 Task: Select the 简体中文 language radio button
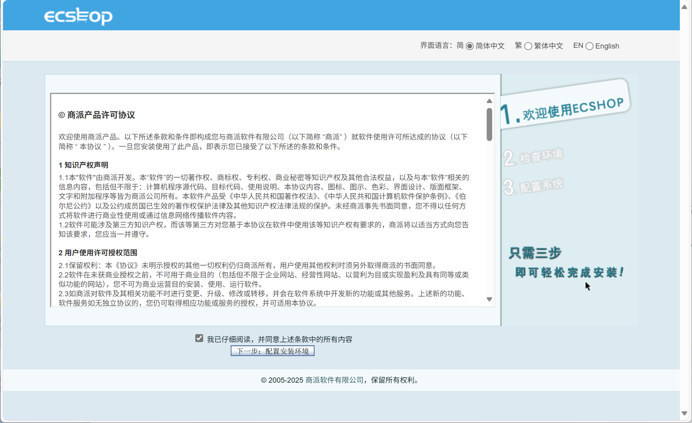tap(469, 46)
